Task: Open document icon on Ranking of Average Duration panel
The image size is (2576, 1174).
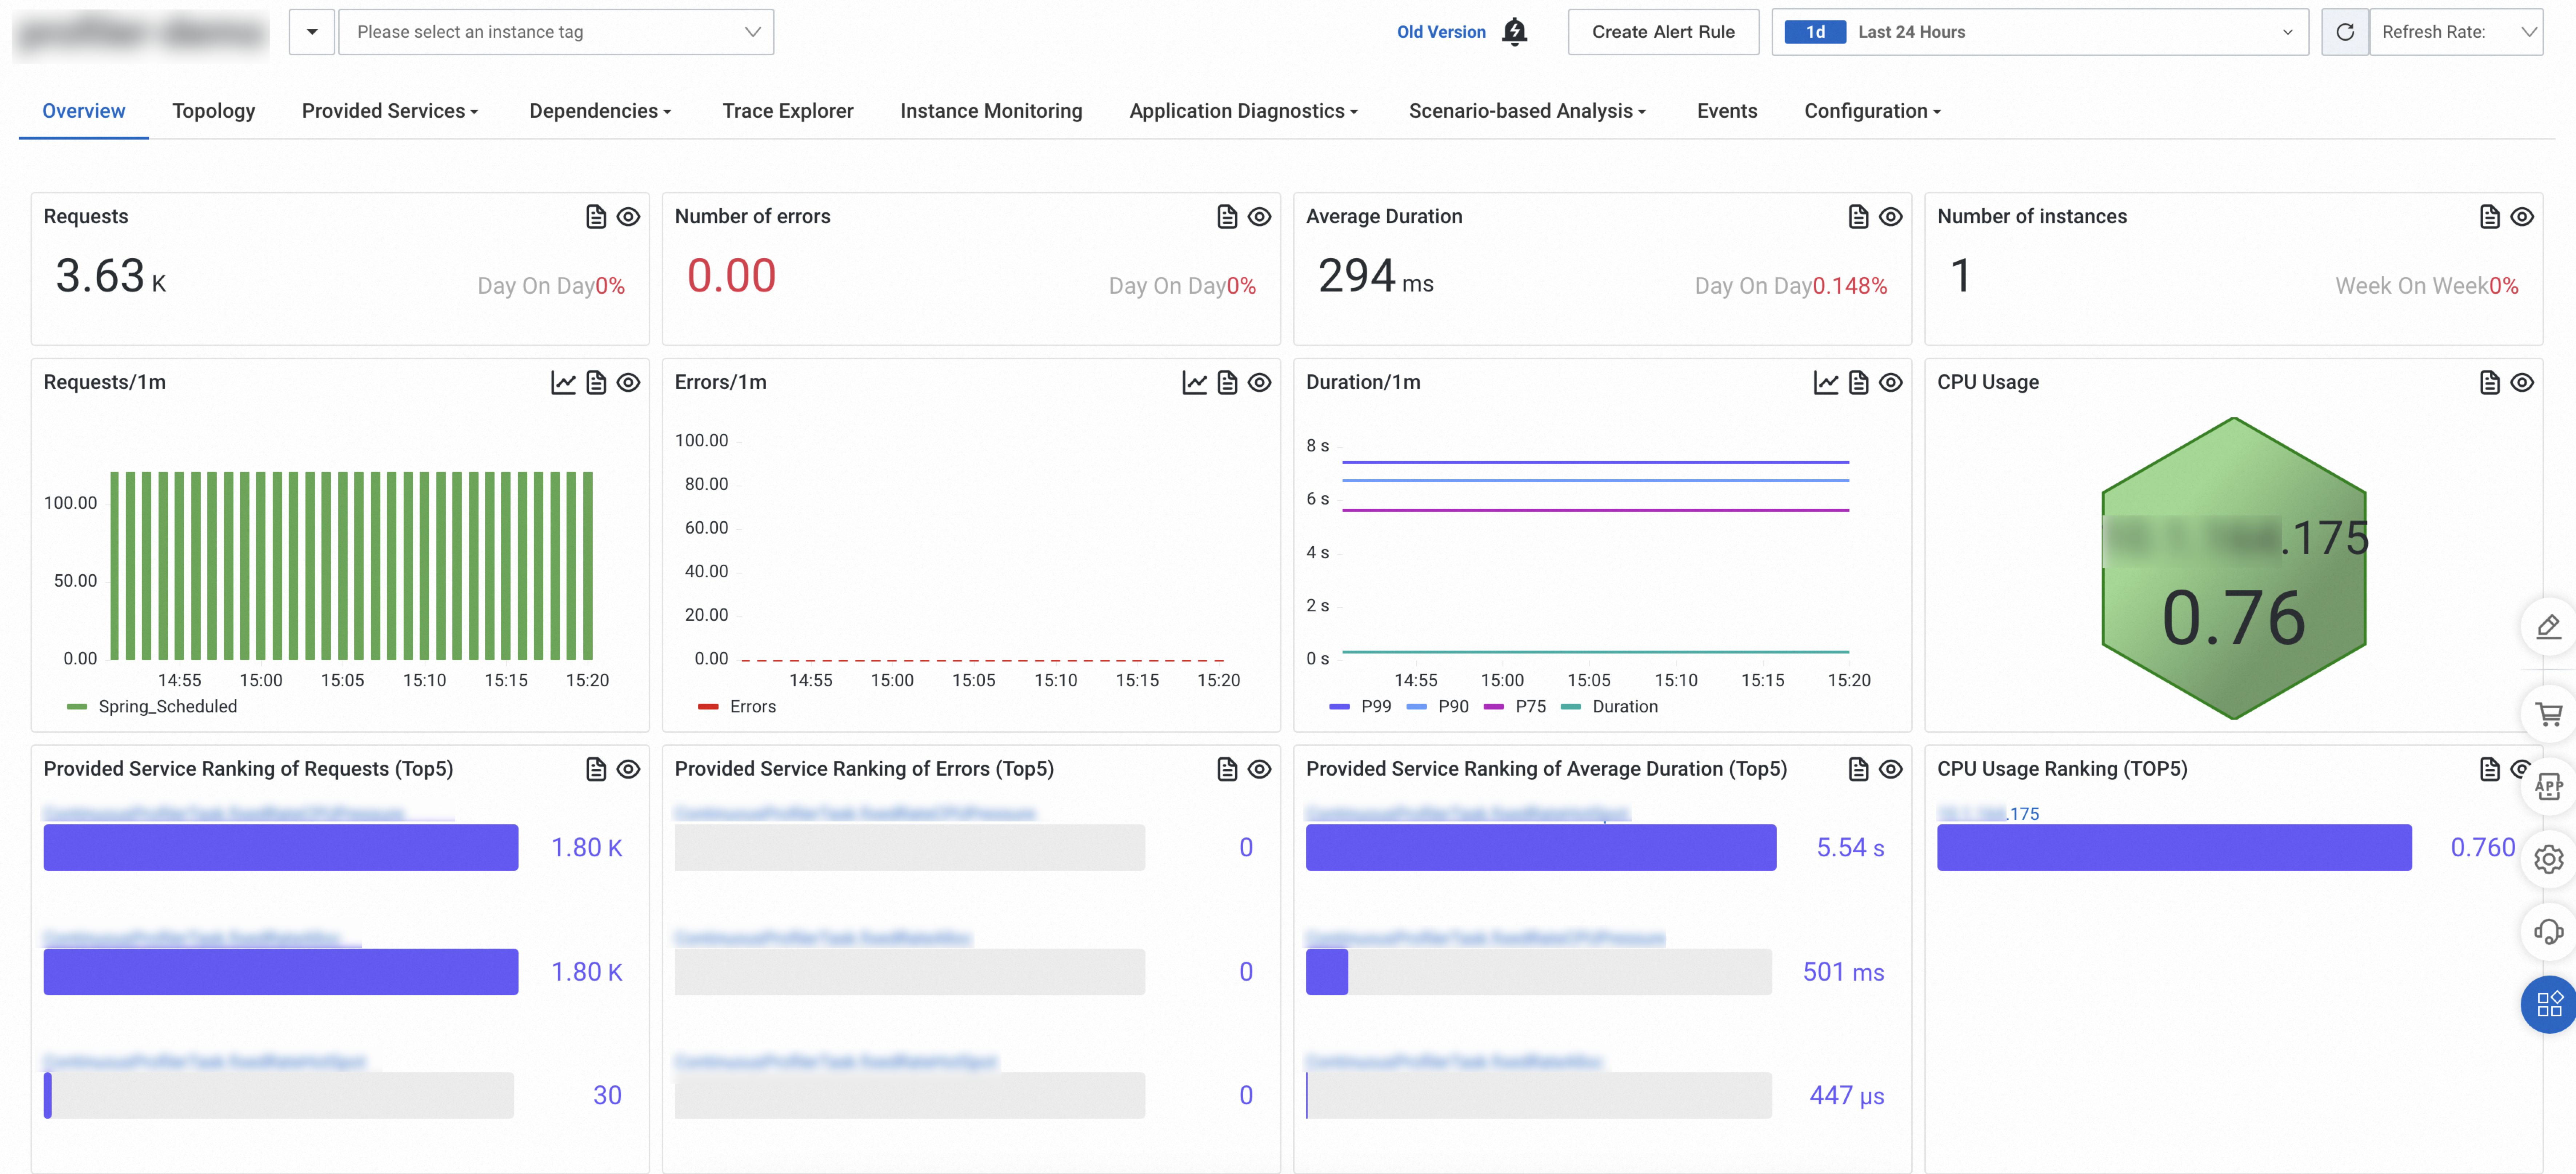Action: coord(1858,769)
